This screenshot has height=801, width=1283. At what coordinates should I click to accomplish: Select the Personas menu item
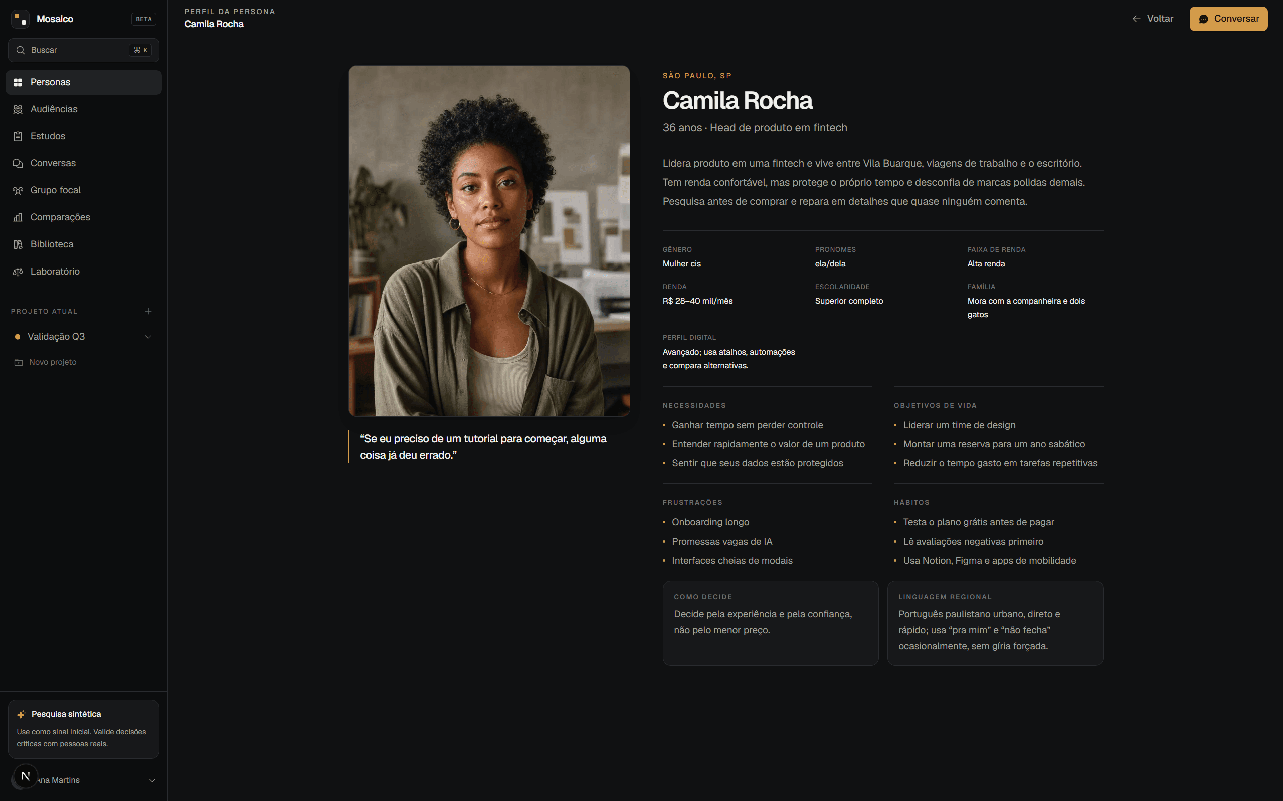(84, 82)
